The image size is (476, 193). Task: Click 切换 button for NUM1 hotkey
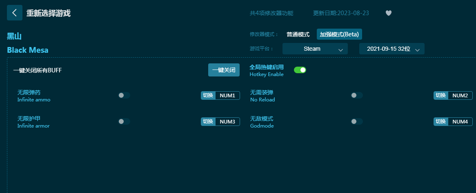click(x=208, y=95)
